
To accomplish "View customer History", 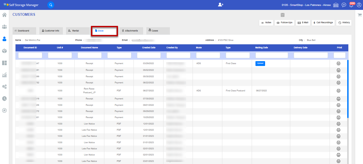I will click(x=344, y=23).
